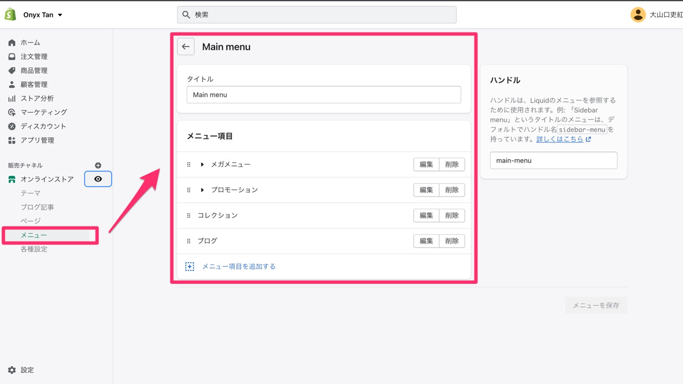Click the ディスカウント discount icon
The height and width of the screenshot is (384, 683).
coord(12,126)
